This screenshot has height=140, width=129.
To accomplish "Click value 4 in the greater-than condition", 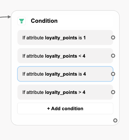I will (84, 92).
